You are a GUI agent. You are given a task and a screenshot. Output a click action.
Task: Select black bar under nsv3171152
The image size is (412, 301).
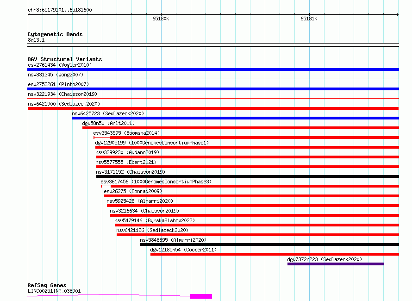point(248,176)
